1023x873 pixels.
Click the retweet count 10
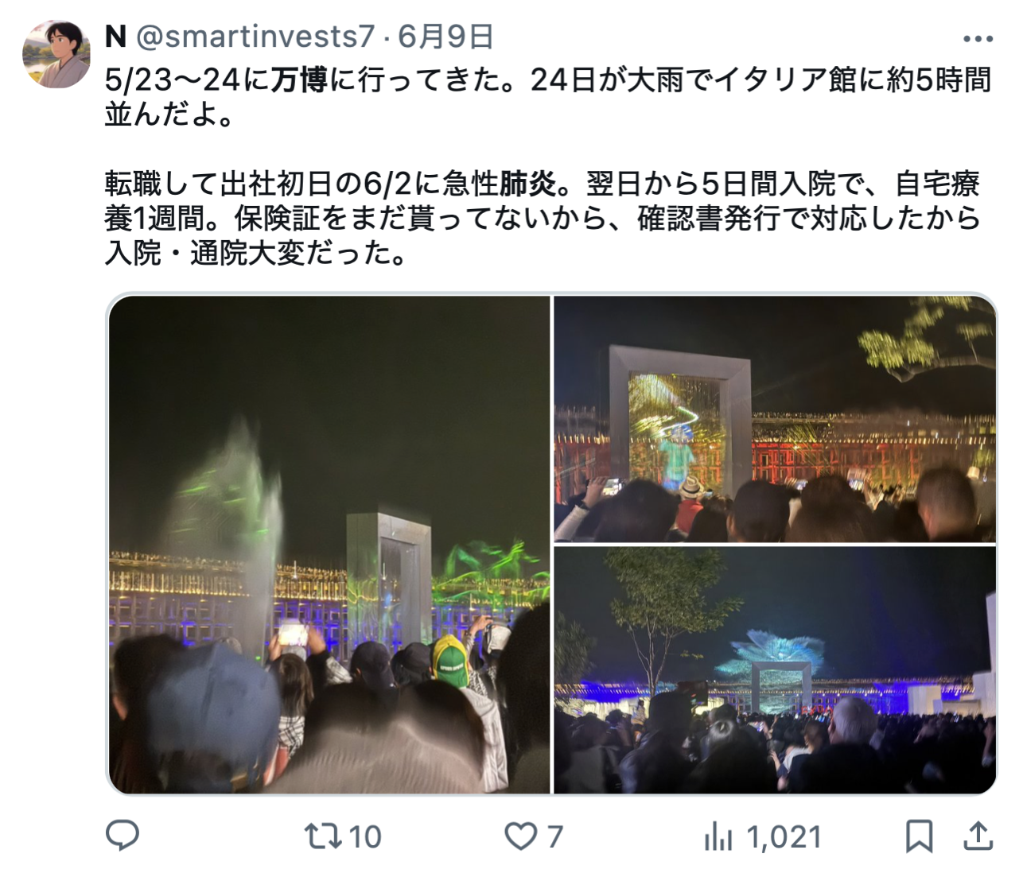pos(364,836)
